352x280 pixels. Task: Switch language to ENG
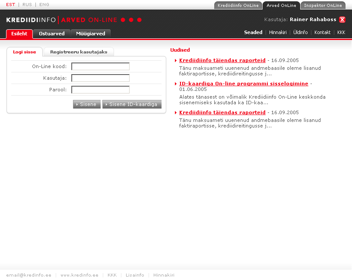[44, 4]
